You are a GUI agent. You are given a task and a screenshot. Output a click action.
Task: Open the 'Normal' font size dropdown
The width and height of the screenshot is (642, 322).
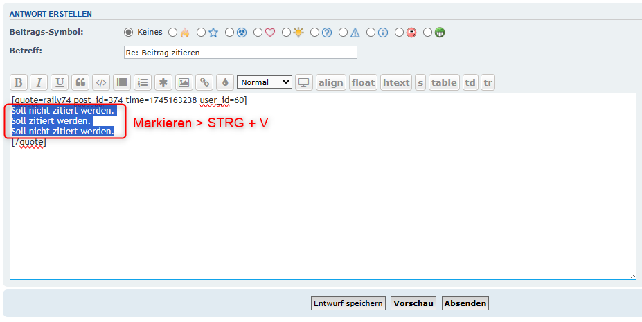265,82
